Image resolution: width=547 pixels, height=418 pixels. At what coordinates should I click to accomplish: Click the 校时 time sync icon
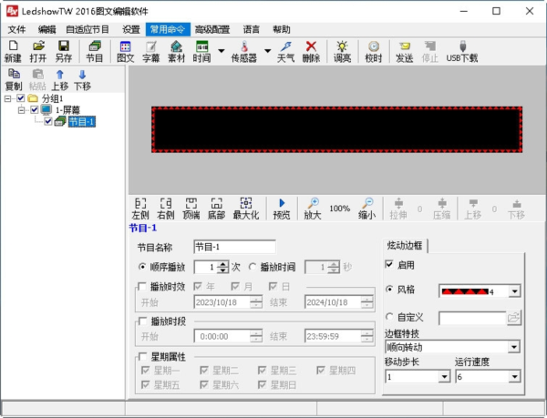click(x=374, y=50)
